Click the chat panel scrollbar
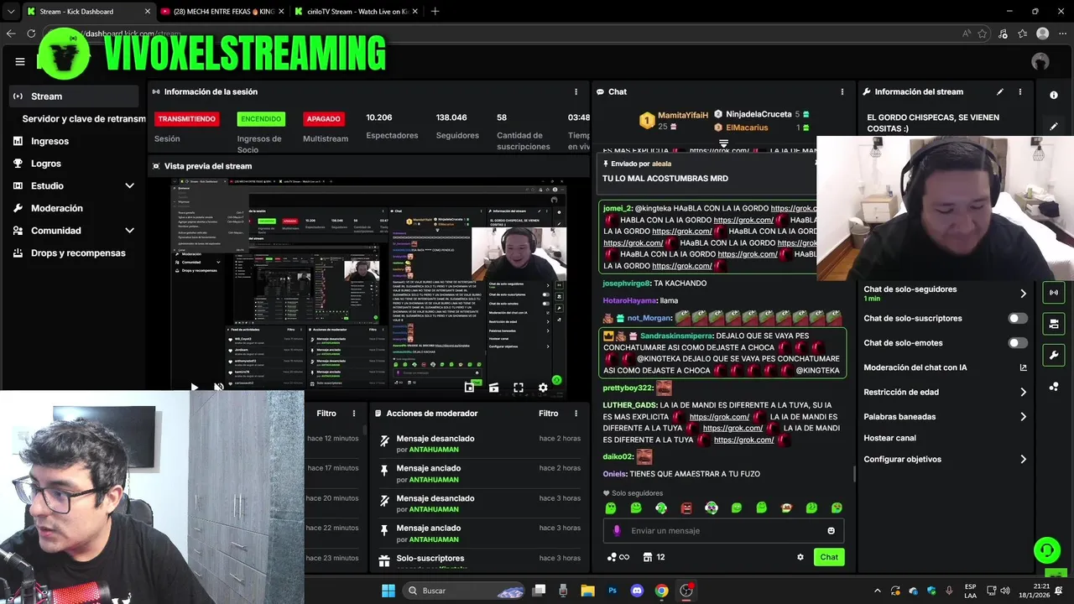 [x=854, y=474]
